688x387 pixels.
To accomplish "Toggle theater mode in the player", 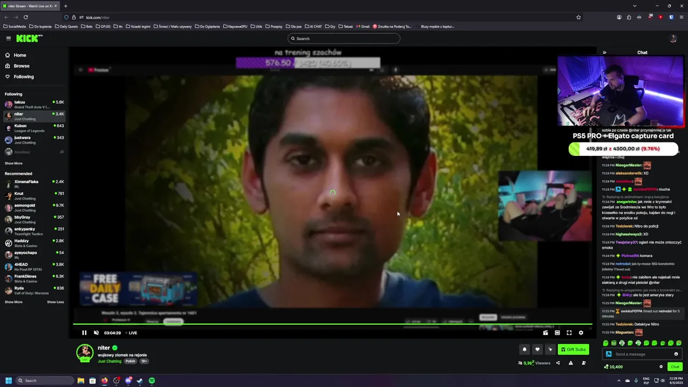I will point(557,333).
